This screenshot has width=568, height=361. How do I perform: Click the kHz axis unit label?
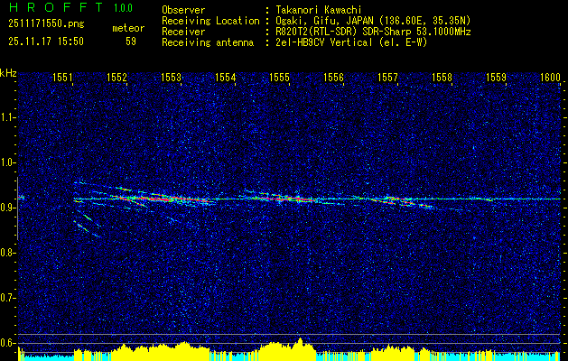click(8, 73)
